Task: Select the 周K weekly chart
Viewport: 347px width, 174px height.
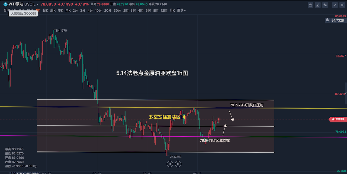Action: [x=53, y=11]
